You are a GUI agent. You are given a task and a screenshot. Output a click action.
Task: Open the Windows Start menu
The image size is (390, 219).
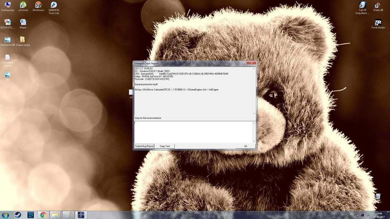point(5,215)
